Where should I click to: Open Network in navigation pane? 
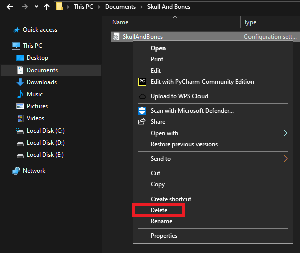click(34, 171)
